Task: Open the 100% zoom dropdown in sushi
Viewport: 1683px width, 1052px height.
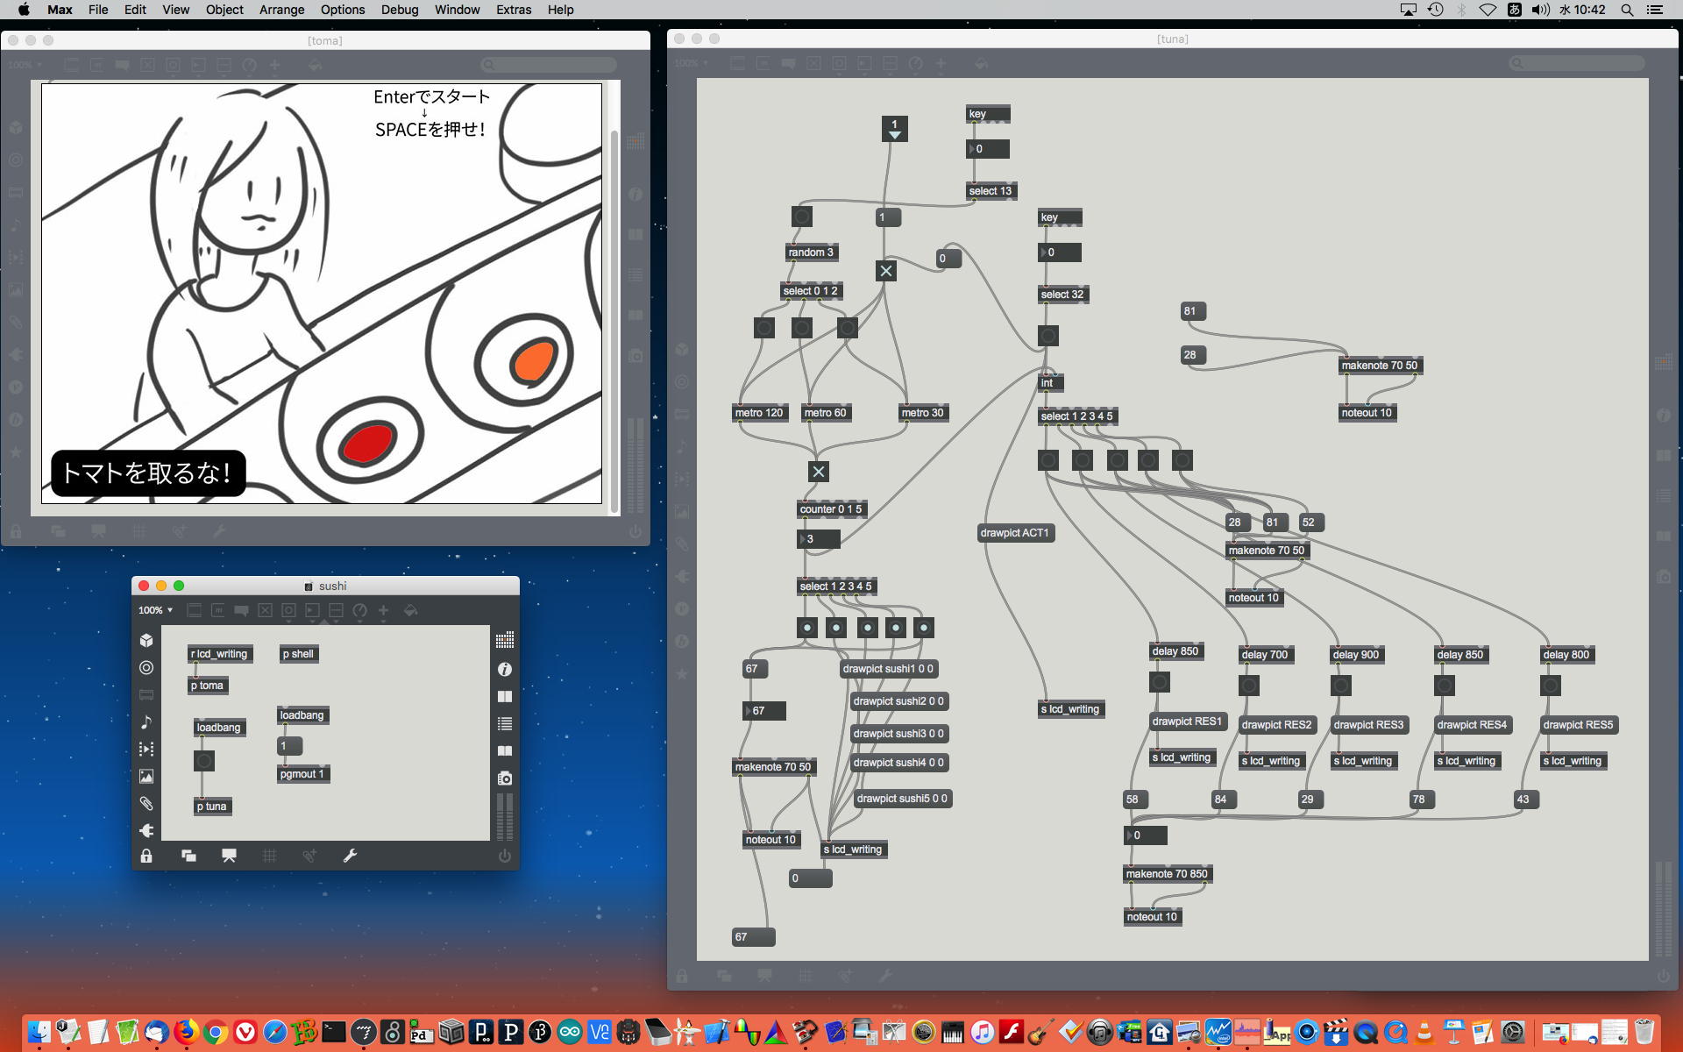Action: [x=155, y=610]
